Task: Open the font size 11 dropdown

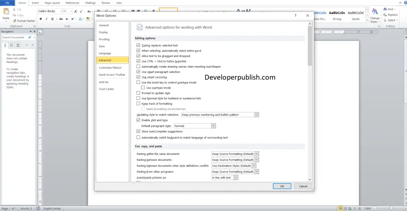Action: 71,11
